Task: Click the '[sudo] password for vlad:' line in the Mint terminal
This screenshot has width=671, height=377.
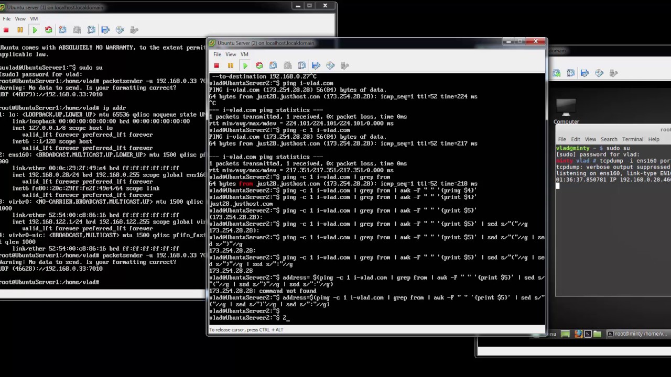Action: tap(598, 154)
